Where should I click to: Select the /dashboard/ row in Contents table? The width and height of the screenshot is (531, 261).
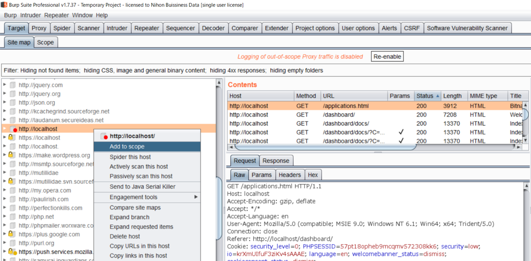click(375, 115)
